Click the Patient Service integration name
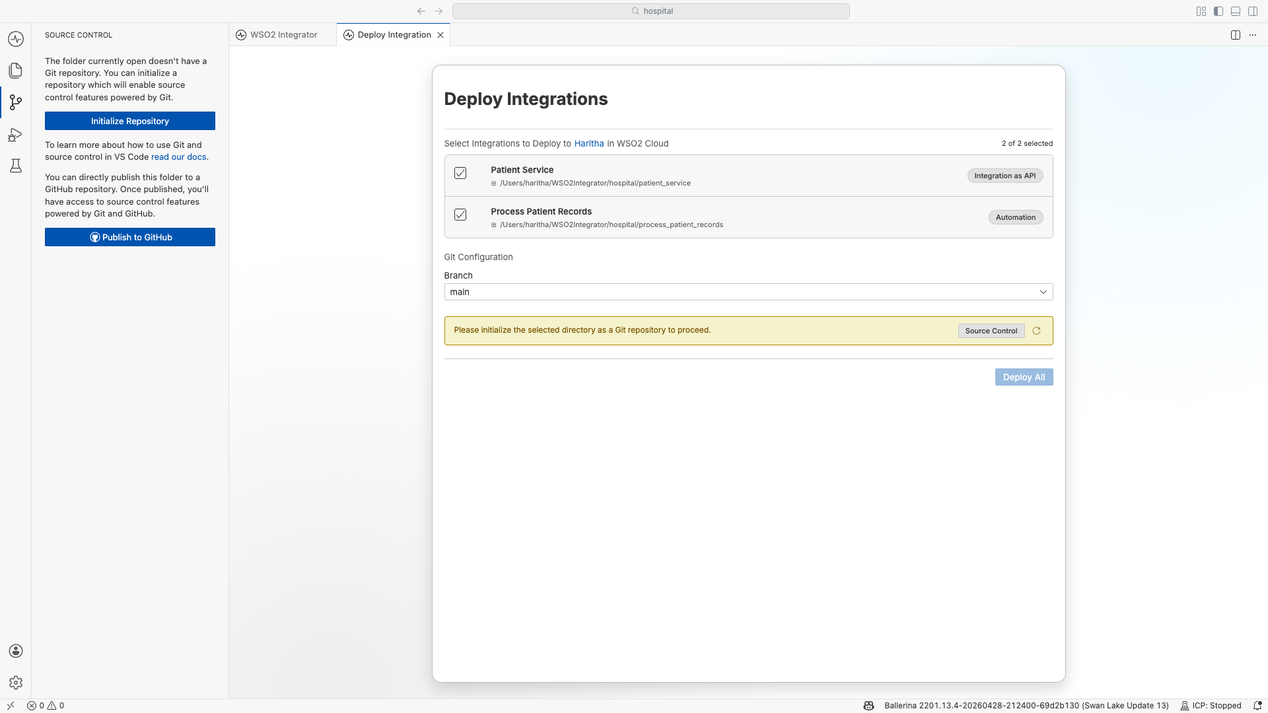1268x713 pixels. 522,170
